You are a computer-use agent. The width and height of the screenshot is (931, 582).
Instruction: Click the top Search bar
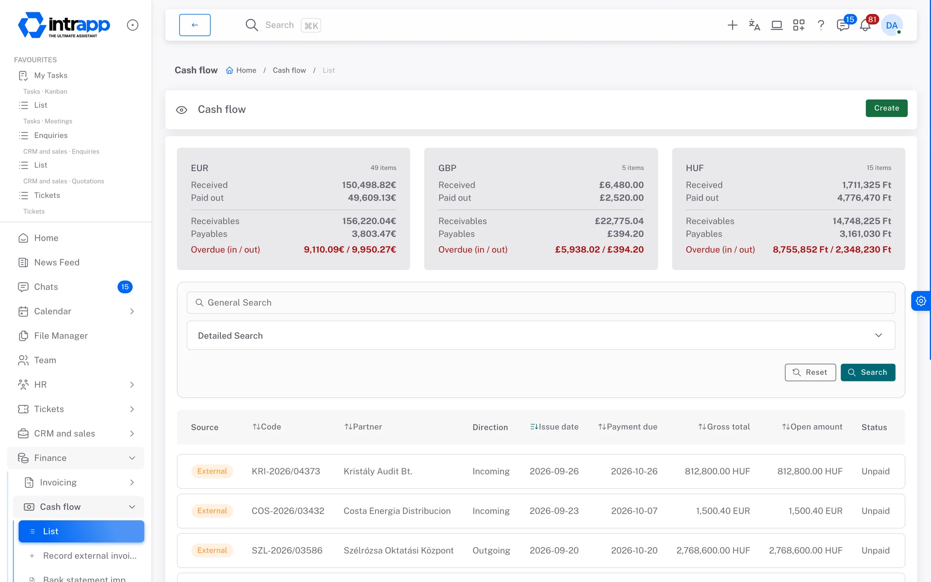click(283, 25)
